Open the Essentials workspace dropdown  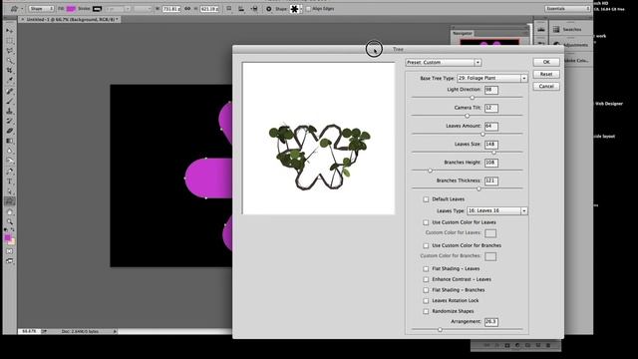[567, 9]
